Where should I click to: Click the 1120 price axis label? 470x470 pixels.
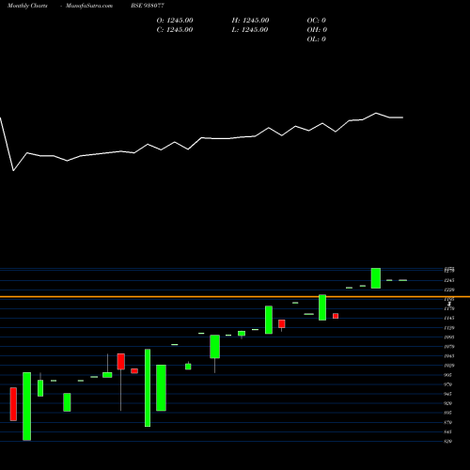(449, 328)
